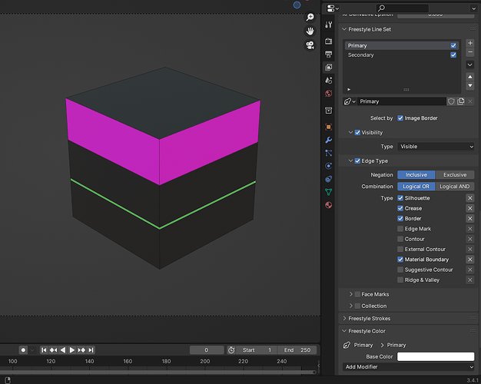481x384 pixels.
Task: Jump to the last frame
Action: [91, 350]
